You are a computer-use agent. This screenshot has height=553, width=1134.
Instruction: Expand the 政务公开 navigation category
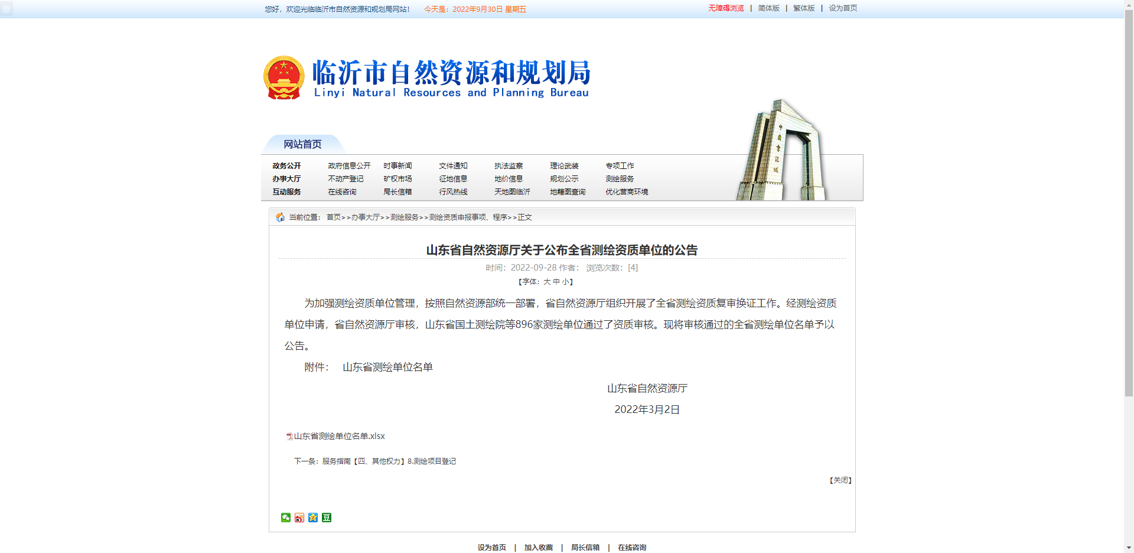pos(287,166)
